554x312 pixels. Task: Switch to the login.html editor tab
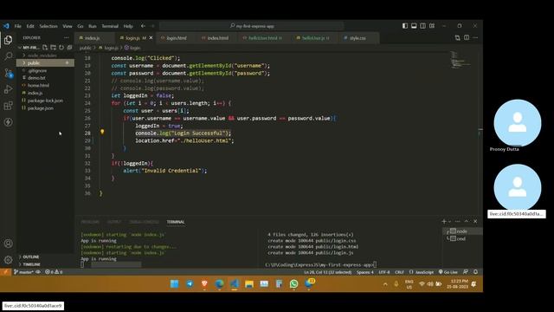coord(176,38)
